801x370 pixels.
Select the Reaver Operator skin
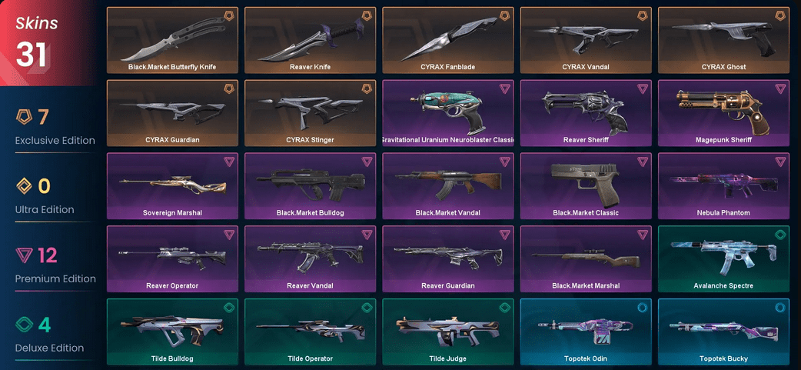click(x=173, y=259)
